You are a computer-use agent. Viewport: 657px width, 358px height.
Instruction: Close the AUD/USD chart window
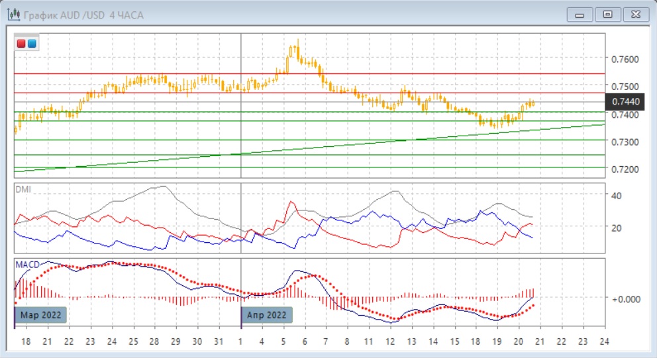[634, 14]
